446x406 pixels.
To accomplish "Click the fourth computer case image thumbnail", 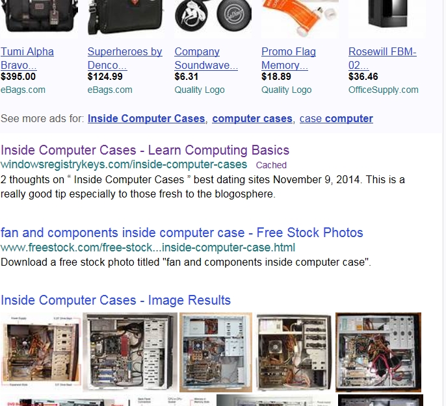I will [x=294, y=352].
